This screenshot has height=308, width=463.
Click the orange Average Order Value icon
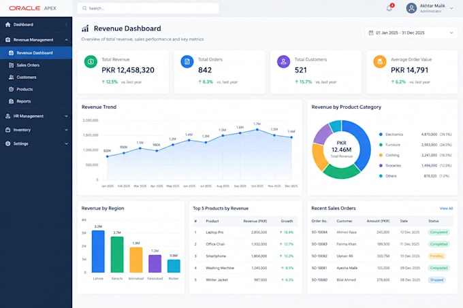pyautogui.click(x=380, y=62)
